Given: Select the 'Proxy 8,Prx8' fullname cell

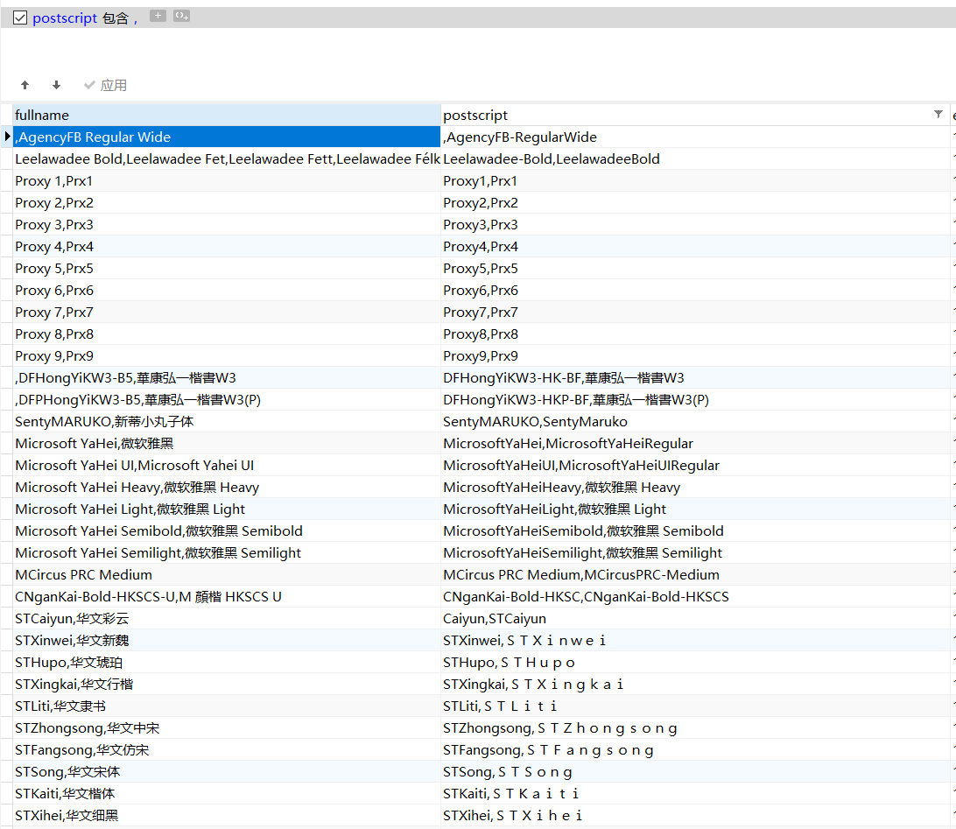Looking at the screenshot, I should (226, 334).
